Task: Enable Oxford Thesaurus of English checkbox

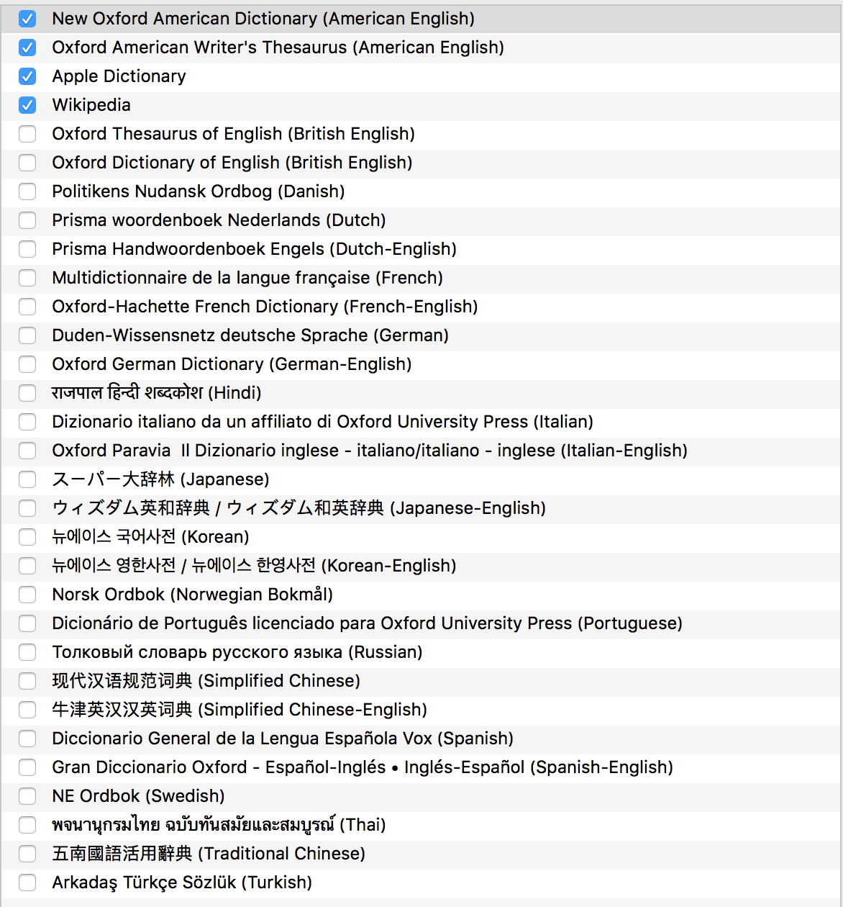Action: [x=27, y=134]
